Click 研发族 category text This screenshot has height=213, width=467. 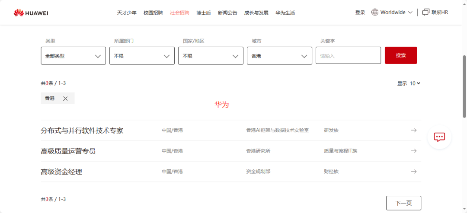tap(331, 130)
